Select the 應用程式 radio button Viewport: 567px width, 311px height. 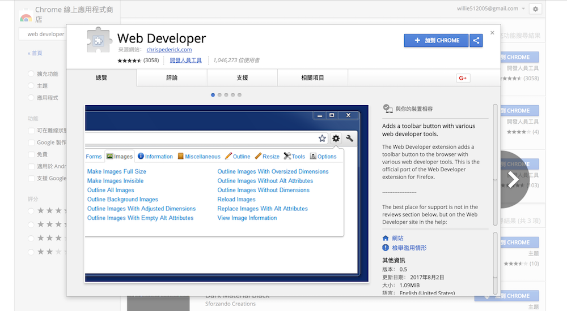click(31, 97)
